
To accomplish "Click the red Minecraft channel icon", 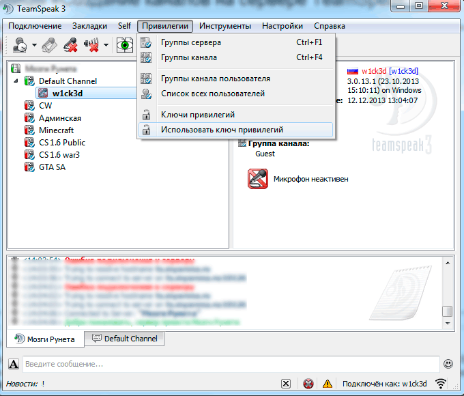I will pyautogui.click(x=29, y=130).
